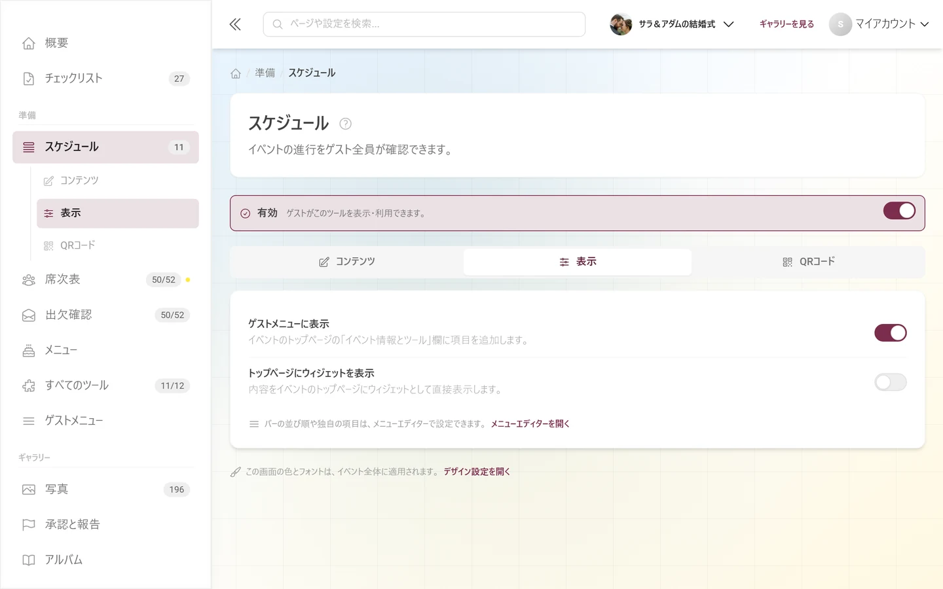Open アルバム in the sidebar
This screenshot has height=589, width=943.
tap(105, 560)
